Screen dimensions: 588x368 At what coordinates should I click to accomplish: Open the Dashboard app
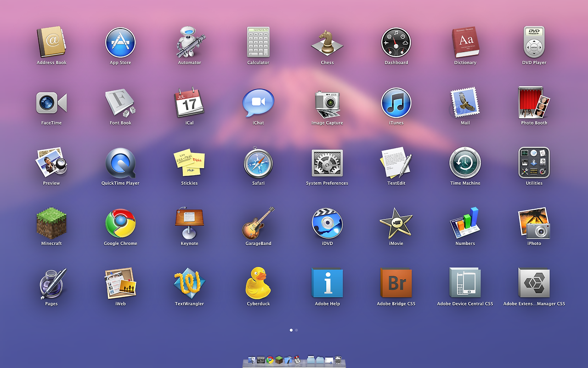pos(396,42)
